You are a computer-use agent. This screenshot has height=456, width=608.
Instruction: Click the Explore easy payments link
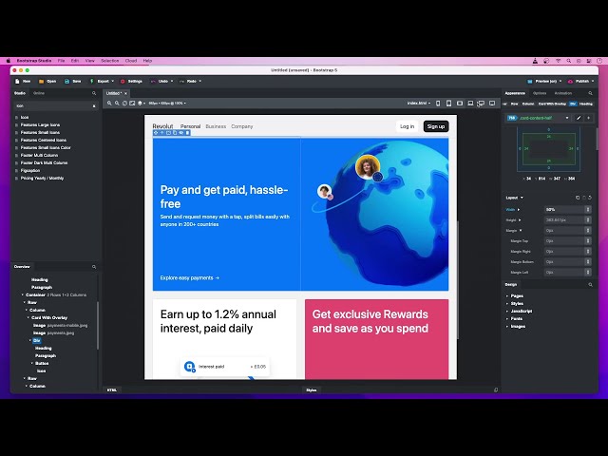pos(190,278)
